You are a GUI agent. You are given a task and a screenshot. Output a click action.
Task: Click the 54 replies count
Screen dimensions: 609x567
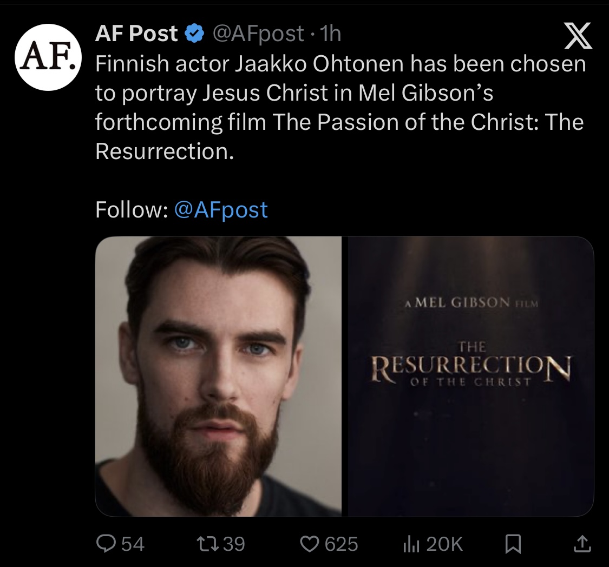click(x=133, y=544)
